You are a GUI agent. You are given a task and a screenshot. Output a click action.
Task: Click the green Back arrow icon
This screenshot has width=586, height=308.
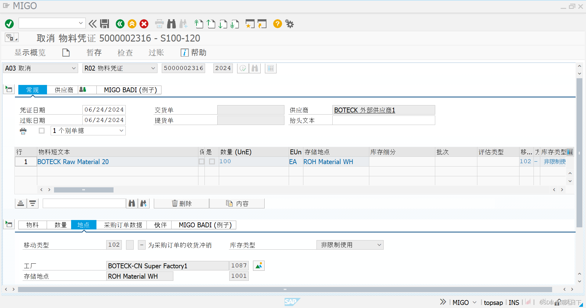[x=120, y=24]
